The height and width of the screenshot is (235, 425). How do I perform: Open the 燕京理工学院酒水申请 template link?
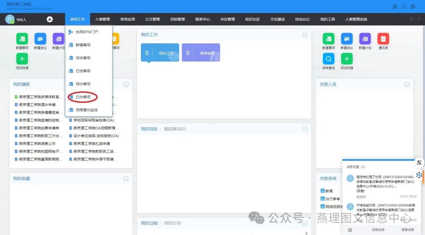coord(37,105)
